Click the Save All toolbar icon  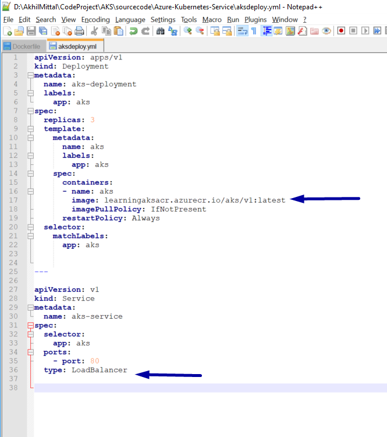coord(43,31)
